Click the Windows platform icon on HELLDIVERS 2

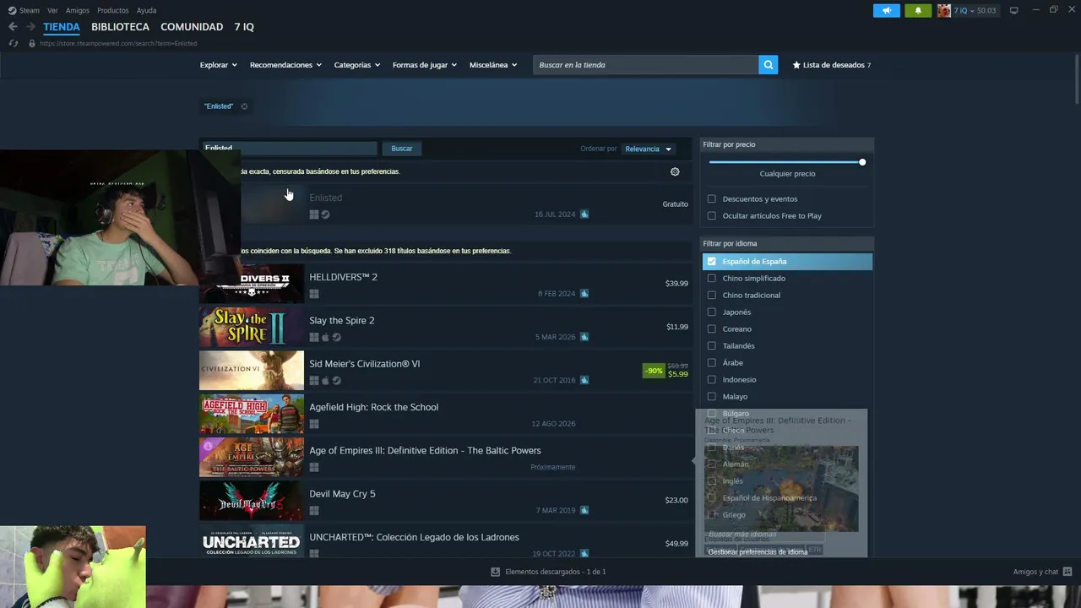pyautogui.click(x=314, y=294)
